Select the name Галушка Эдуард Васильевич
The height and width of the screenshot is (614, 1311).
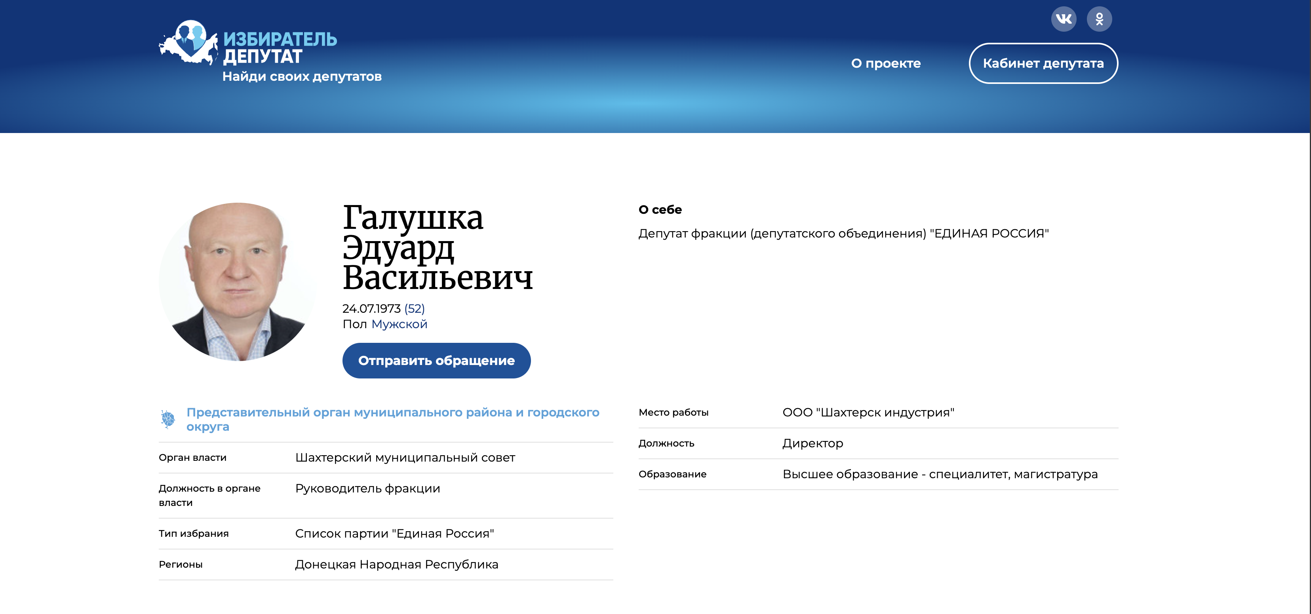tap(438, 248)
